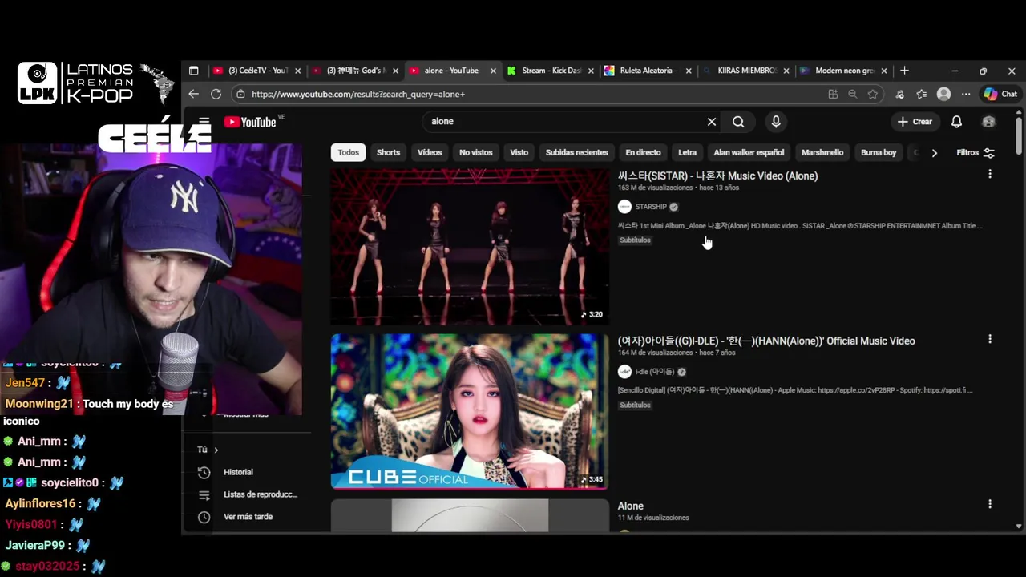The height and width of the screenshot is (577, 1026).
Task: Click the search magnifier button
Action: 738,122
